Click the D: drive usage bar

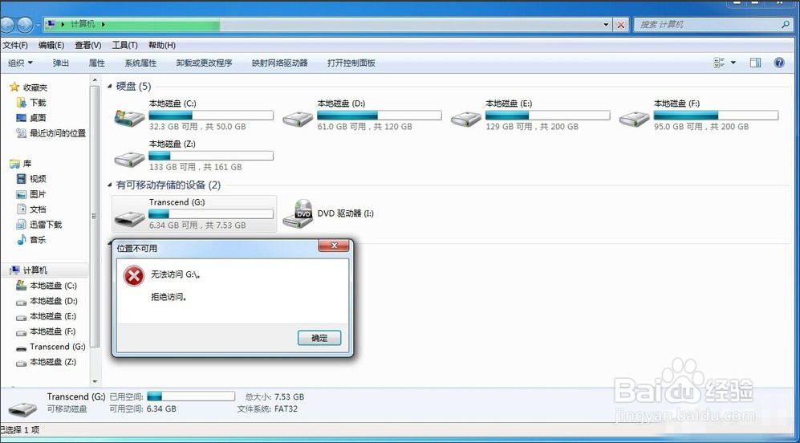[x=379, y=116]
